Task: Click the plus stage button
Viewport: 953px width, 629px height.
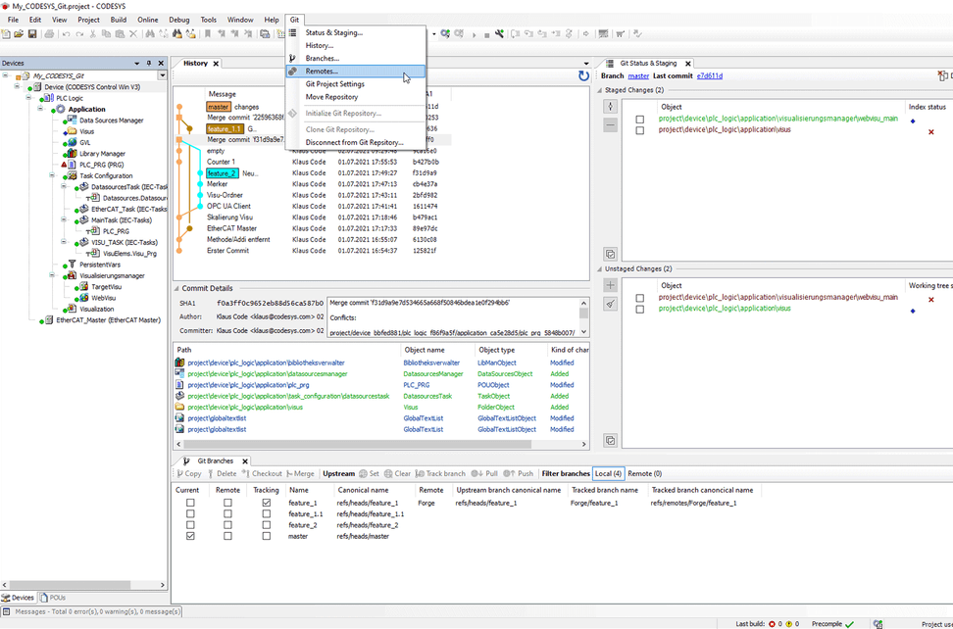Action: [611, 285]
